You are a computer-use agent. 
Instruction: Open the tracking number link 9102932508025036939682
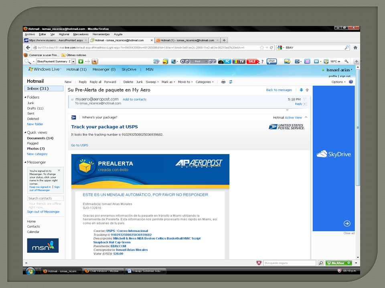tap(131, 235)
